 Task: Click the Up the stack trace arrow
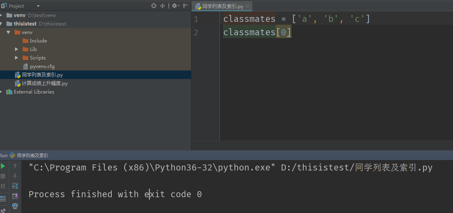(x=15, y=166)
